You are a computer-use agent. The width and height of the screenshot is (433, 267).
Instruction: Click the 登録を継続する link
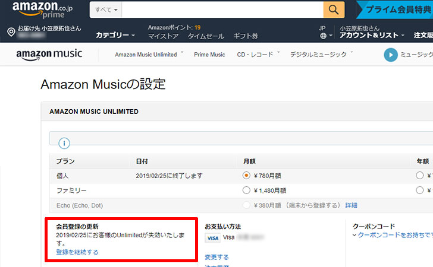click(77, 252)
